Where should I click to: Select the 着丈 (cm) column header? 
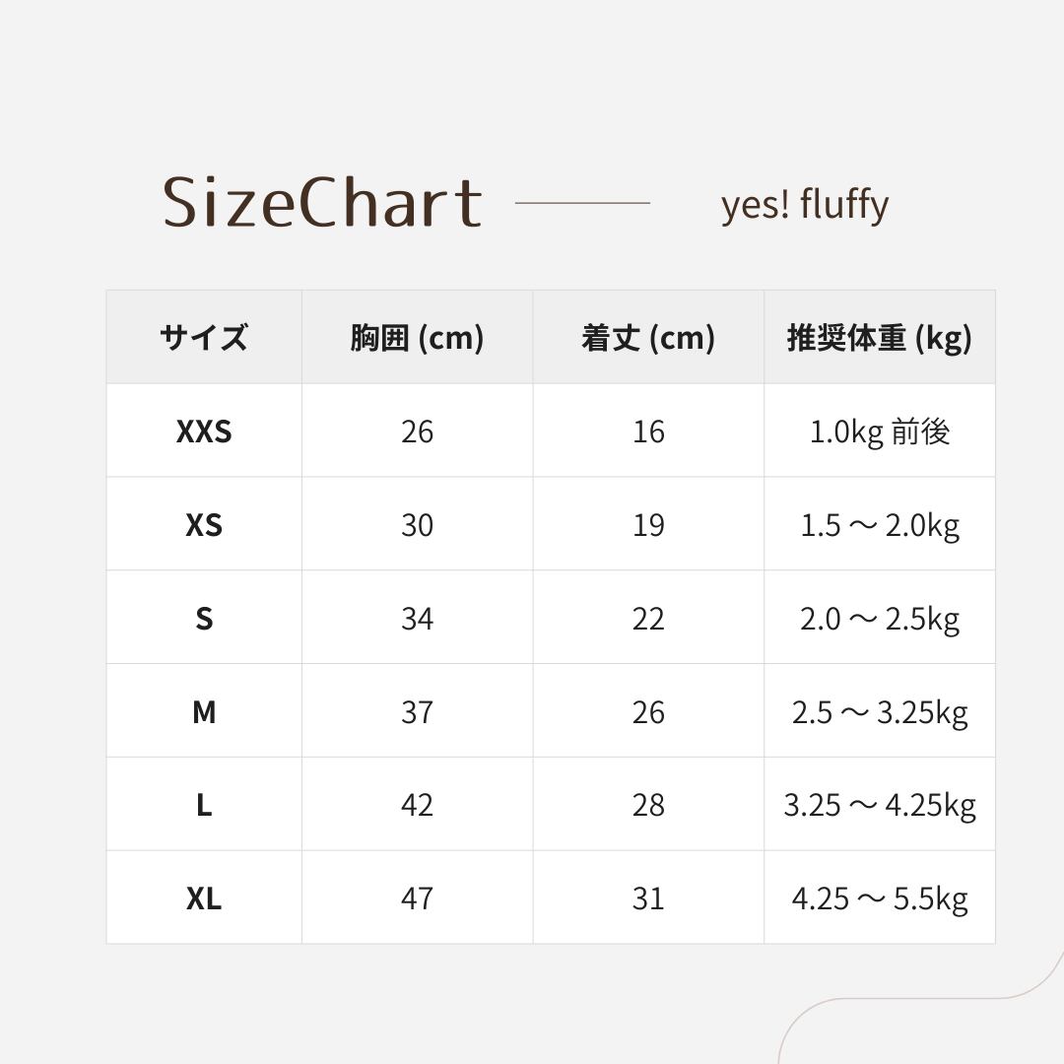point(648,338)
